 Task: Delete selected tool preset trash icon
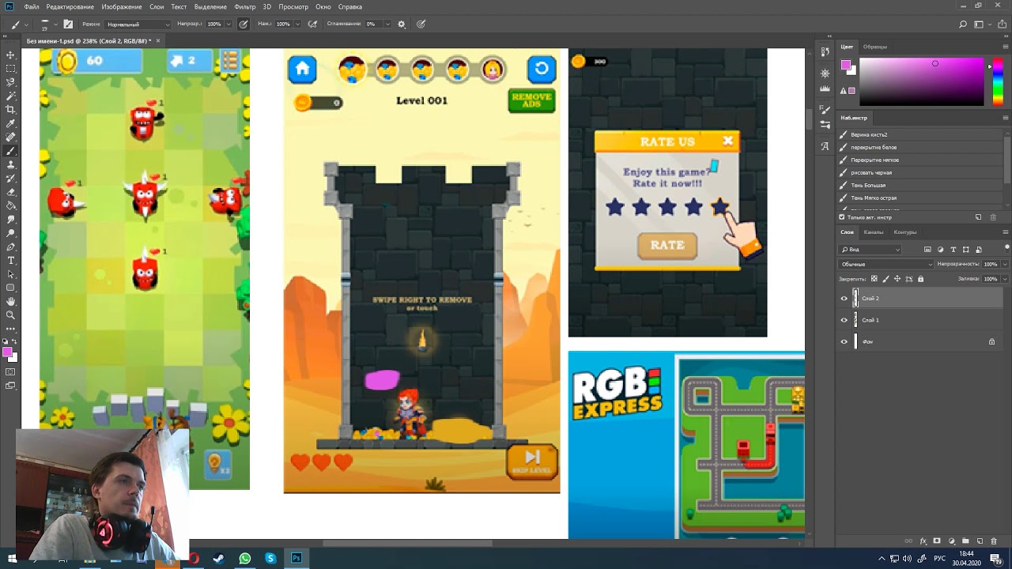(x=993, y=217)
